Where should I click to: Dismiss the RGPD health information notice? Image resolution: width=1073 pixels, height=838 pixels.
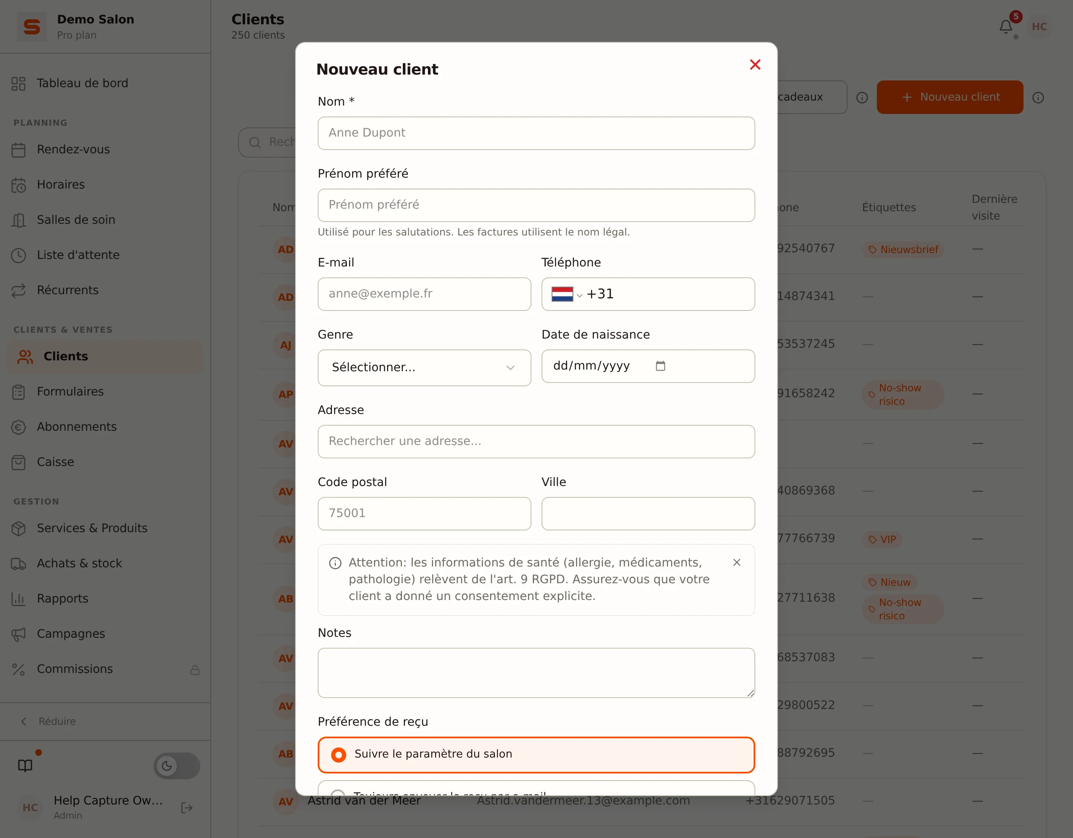click(736, 562)
